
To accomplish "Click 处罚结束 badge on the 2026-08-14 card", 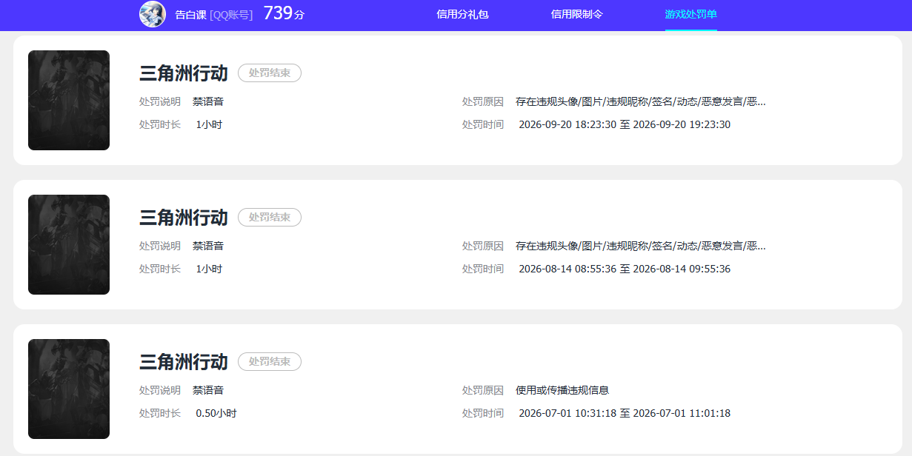I will [x=270, y=217].
